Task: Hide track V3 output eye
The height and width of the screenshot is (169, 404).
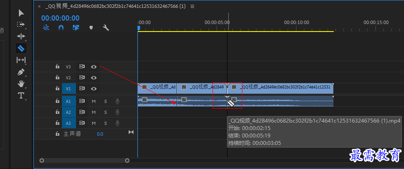Action: click(x=94, y=67)
